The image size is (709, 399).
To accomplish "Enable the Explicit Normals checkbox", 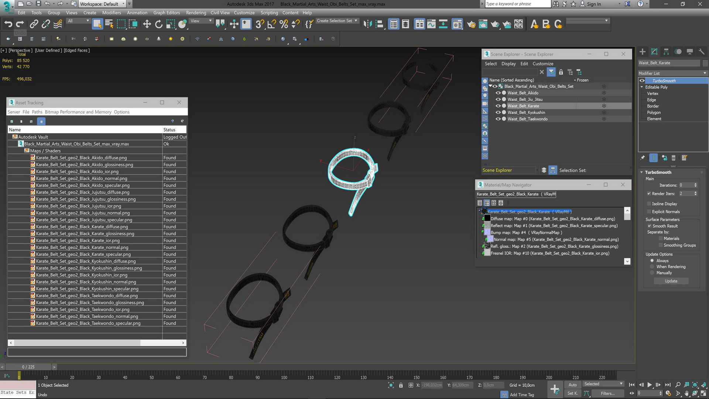I will click(x=649, y=212).
